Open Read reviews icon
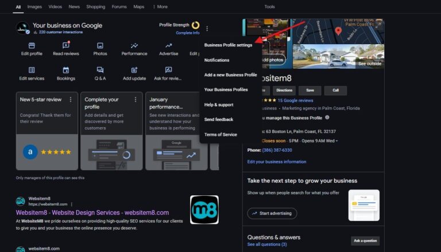Viewport: 441px width, 252px height. pos(65,45)
